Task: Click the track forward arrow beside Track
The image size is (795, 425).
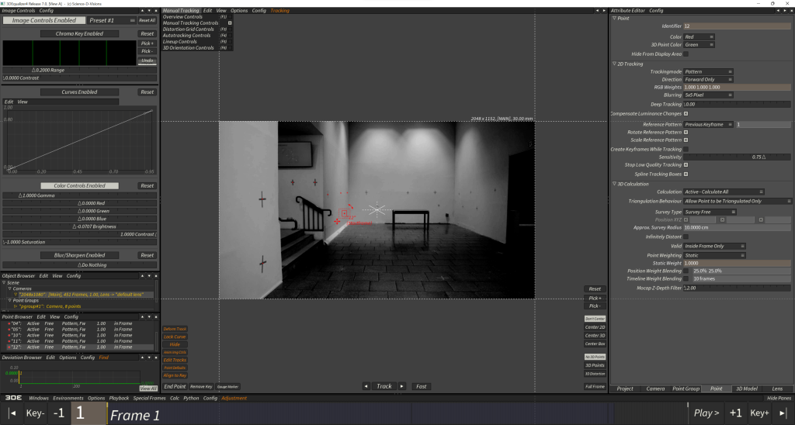Action: [x=401, y=386]
